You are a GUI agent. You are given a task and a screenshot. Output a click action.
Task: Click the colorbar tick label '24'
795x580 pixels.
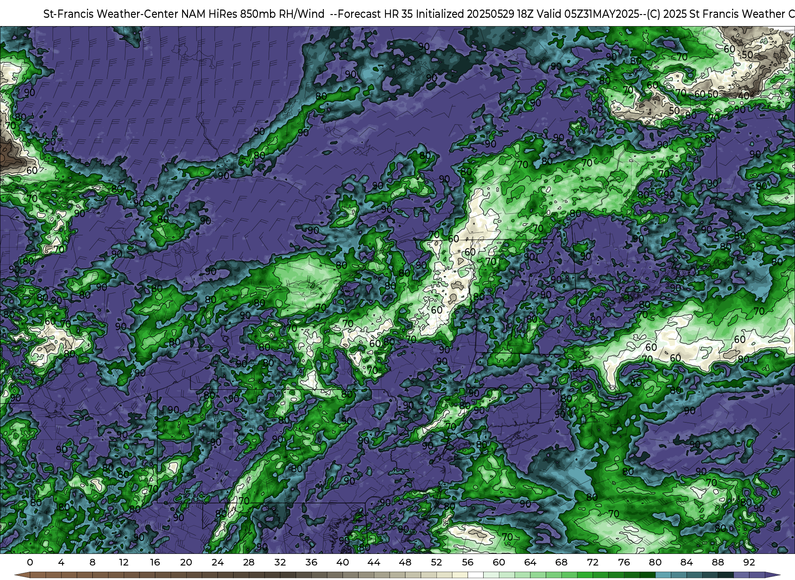[217, 563]
